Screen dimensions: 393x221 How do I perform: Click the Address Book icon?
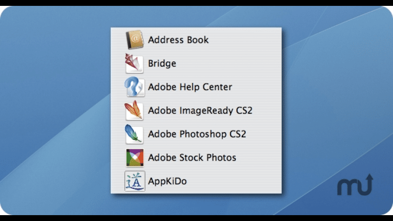pos(135,40)
